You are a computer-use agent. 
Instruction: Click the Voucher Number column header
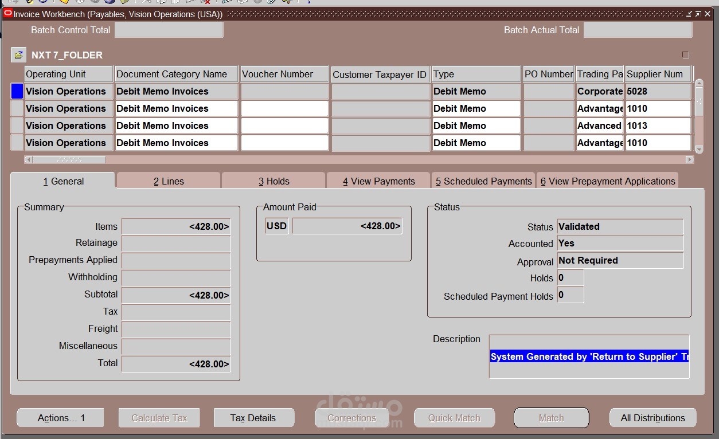(284, 74)
